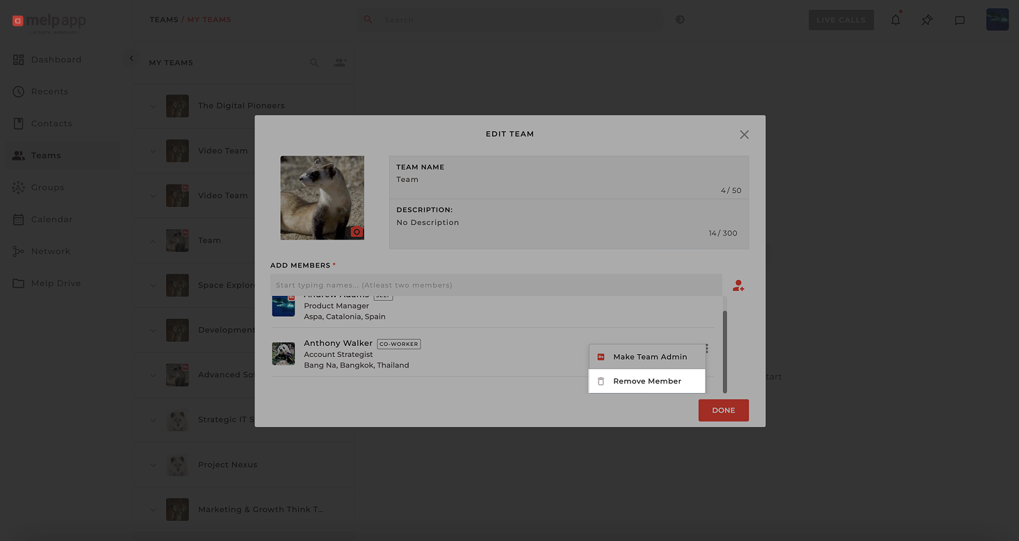Image resolution: width=1019 pixels, height=541 pixels.
Task: Close the Edit Team dialog
Action: click(x=744, y=135)
